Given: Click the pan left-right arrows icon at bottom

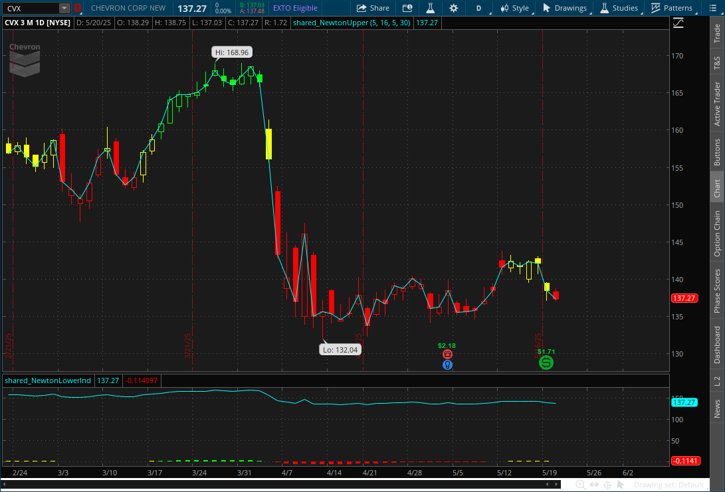Looking at the screenshot, I should [594, 485].
